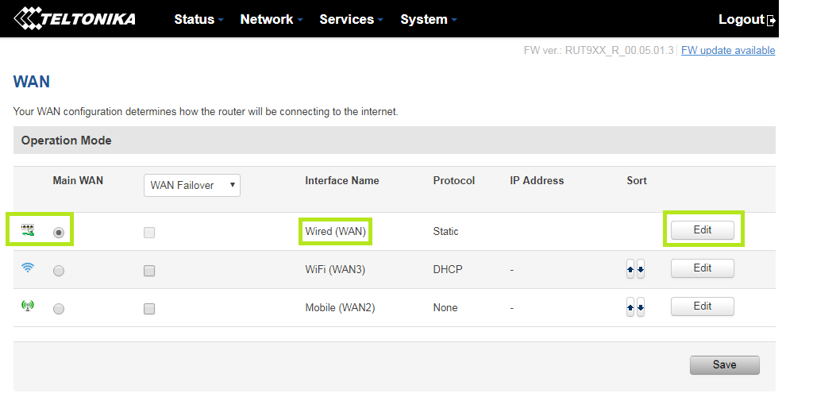Follow the FW update available link

coord(728,51)
